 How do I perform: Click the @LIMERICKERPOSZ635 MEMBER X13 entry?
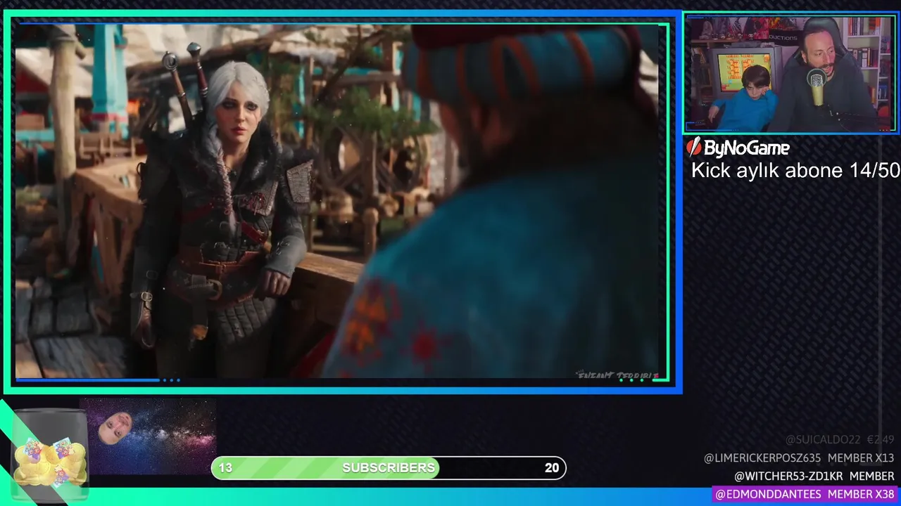point(799,458)
